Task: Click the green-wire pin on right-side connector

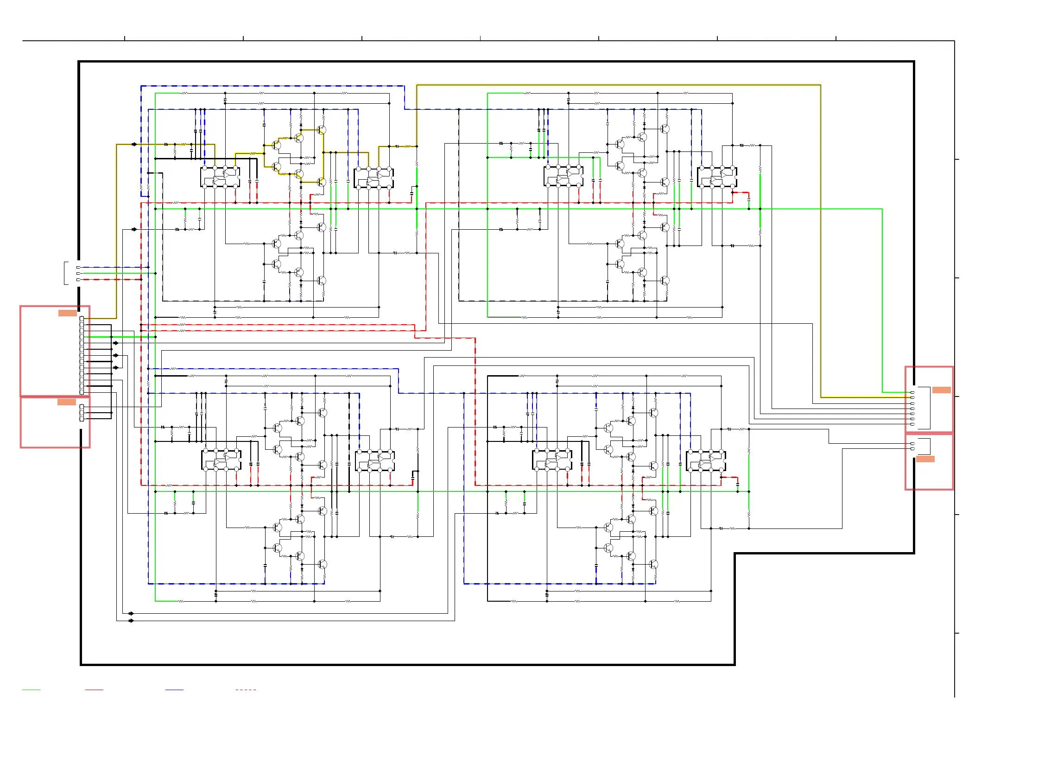Action: tap(912, 392)
